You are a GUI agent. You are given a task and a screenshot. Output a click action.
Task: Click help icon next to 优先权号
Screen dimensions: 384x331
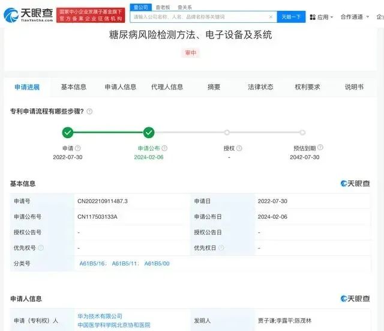(x=41, y=248)
